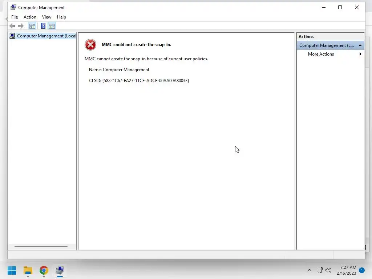Click the tree pane horizontal scrollbar

(x=41, y=247)
